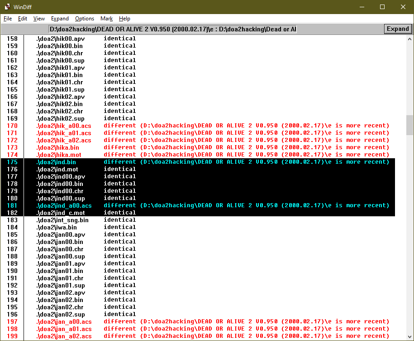Select different file .\doa2\jan_a01.acs
The height and width of the screenshot is (341, 414).
198,329
